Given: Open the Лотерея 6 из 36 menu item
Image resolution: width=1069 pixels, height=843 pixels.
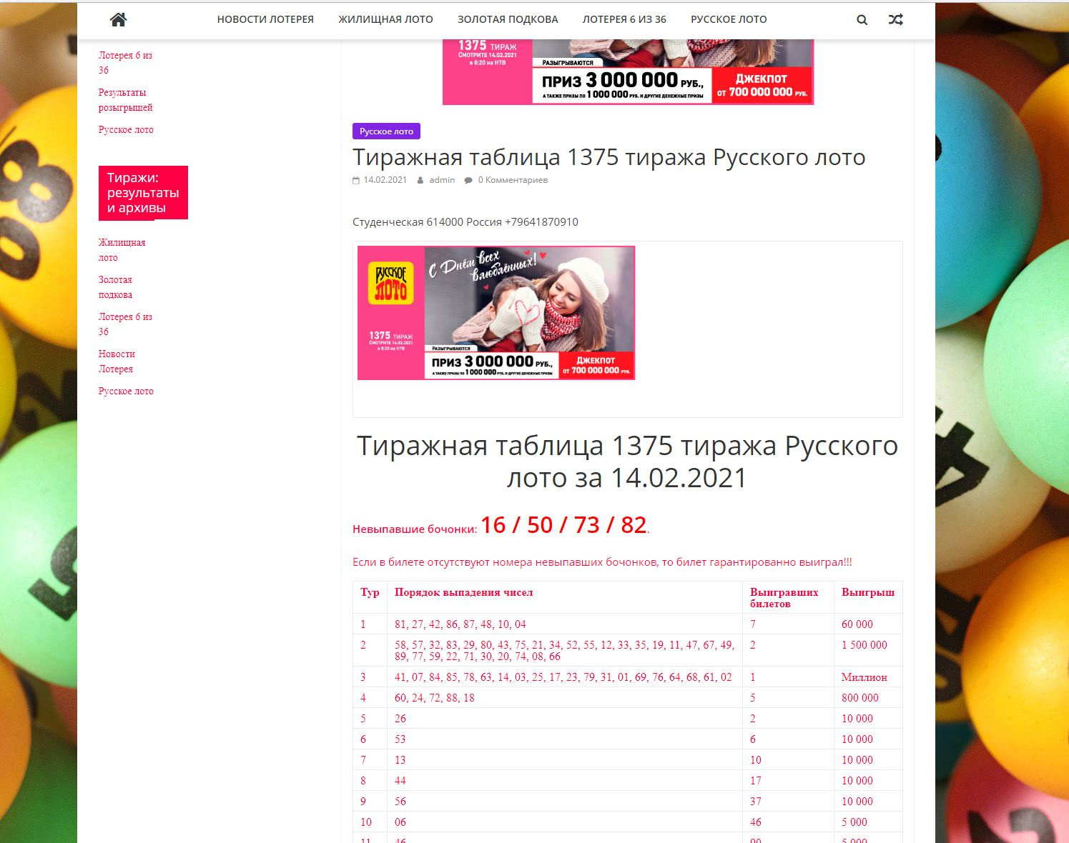Looking at the screenshot, I should (624, 19).
